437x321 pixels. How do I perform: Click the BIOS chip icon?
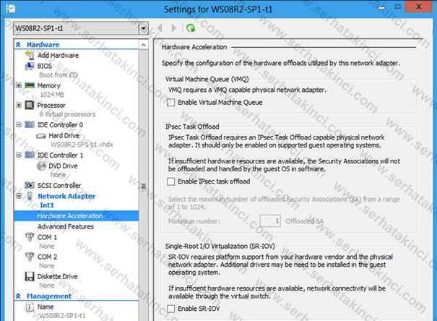coord(30,66)
